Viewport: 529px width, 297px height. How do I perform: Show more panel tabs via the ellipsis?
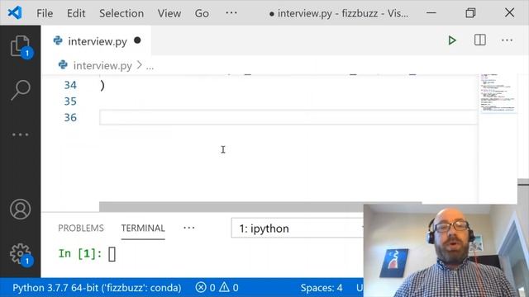coord(189,228)
